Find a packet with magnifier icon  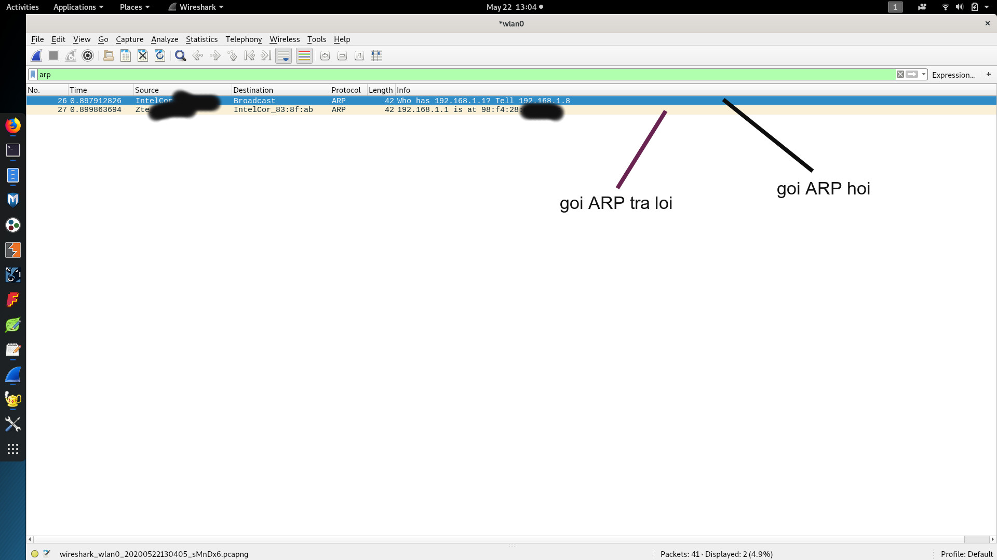(180, 55)
